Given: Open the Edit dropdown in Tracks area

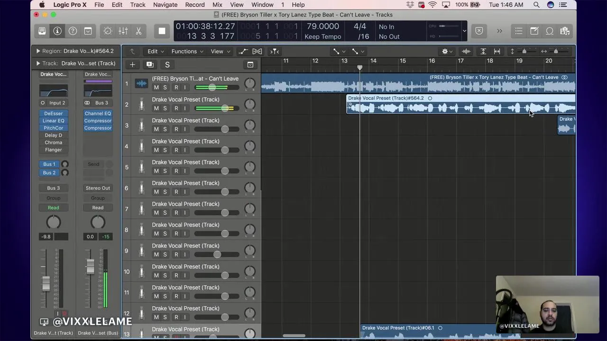Looking at the screenshot, I should coord(156,51).
